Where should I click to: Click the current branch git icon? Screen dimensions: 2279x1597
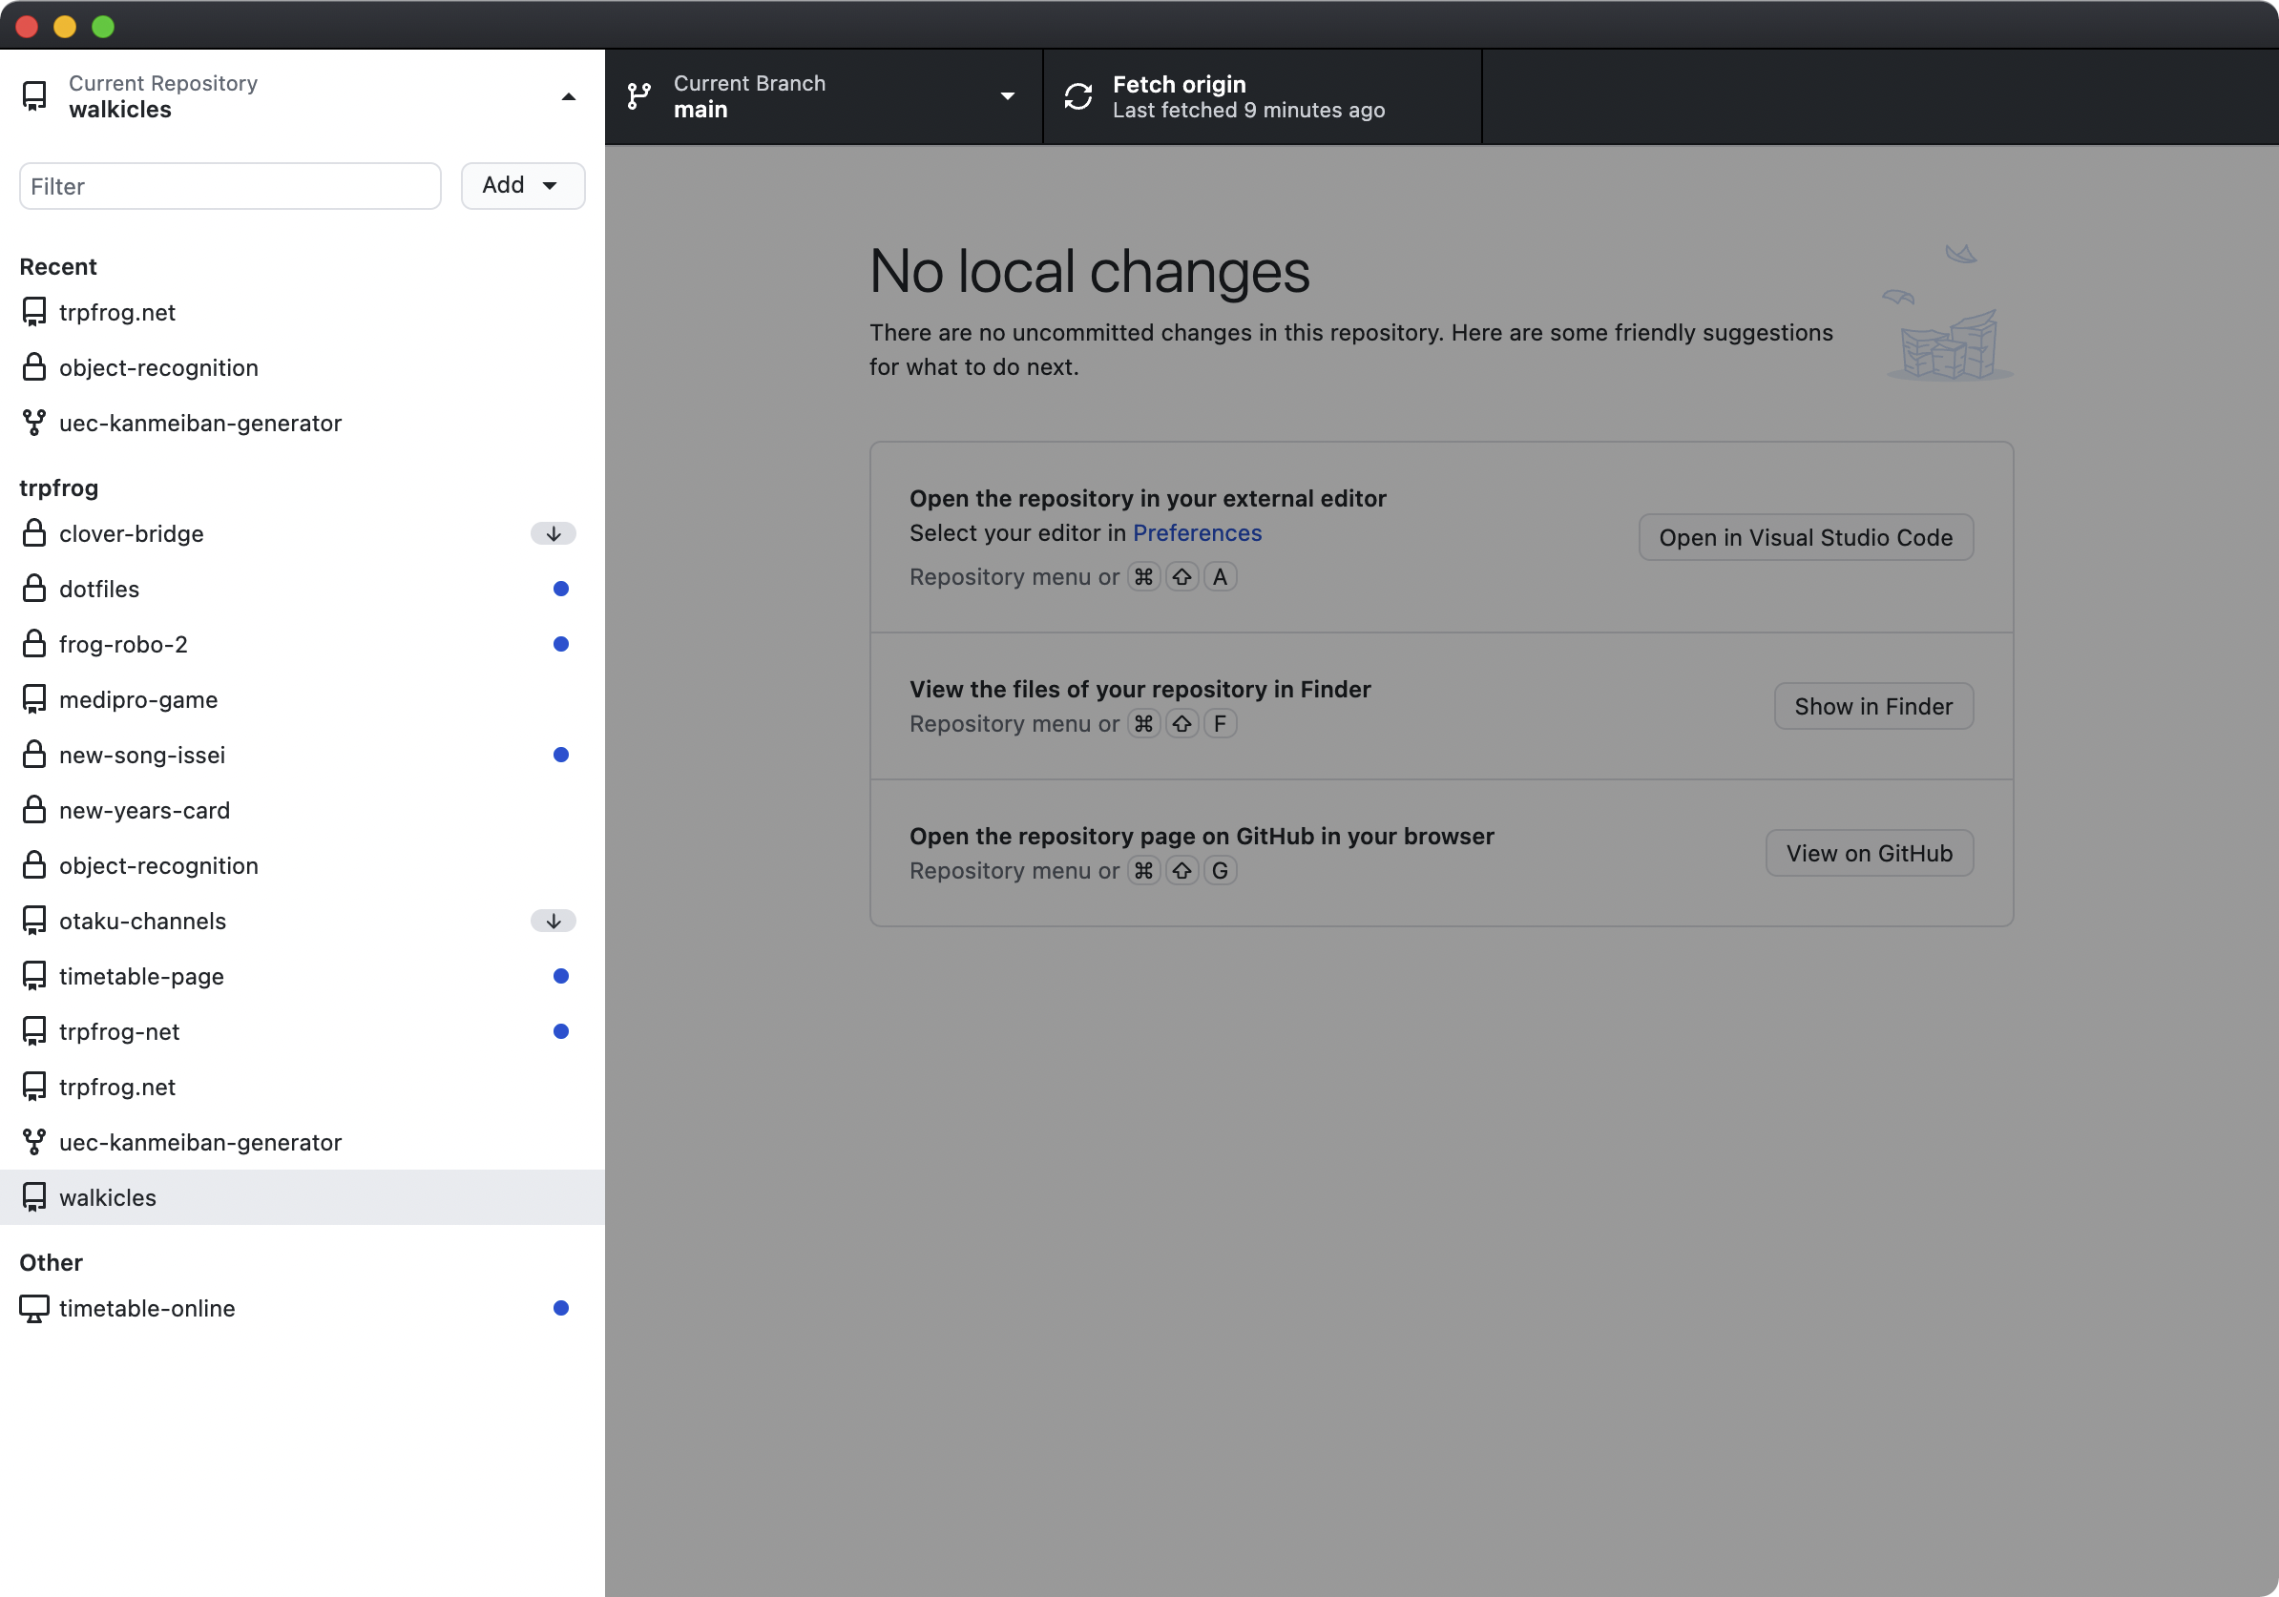(x=639, y=96)
